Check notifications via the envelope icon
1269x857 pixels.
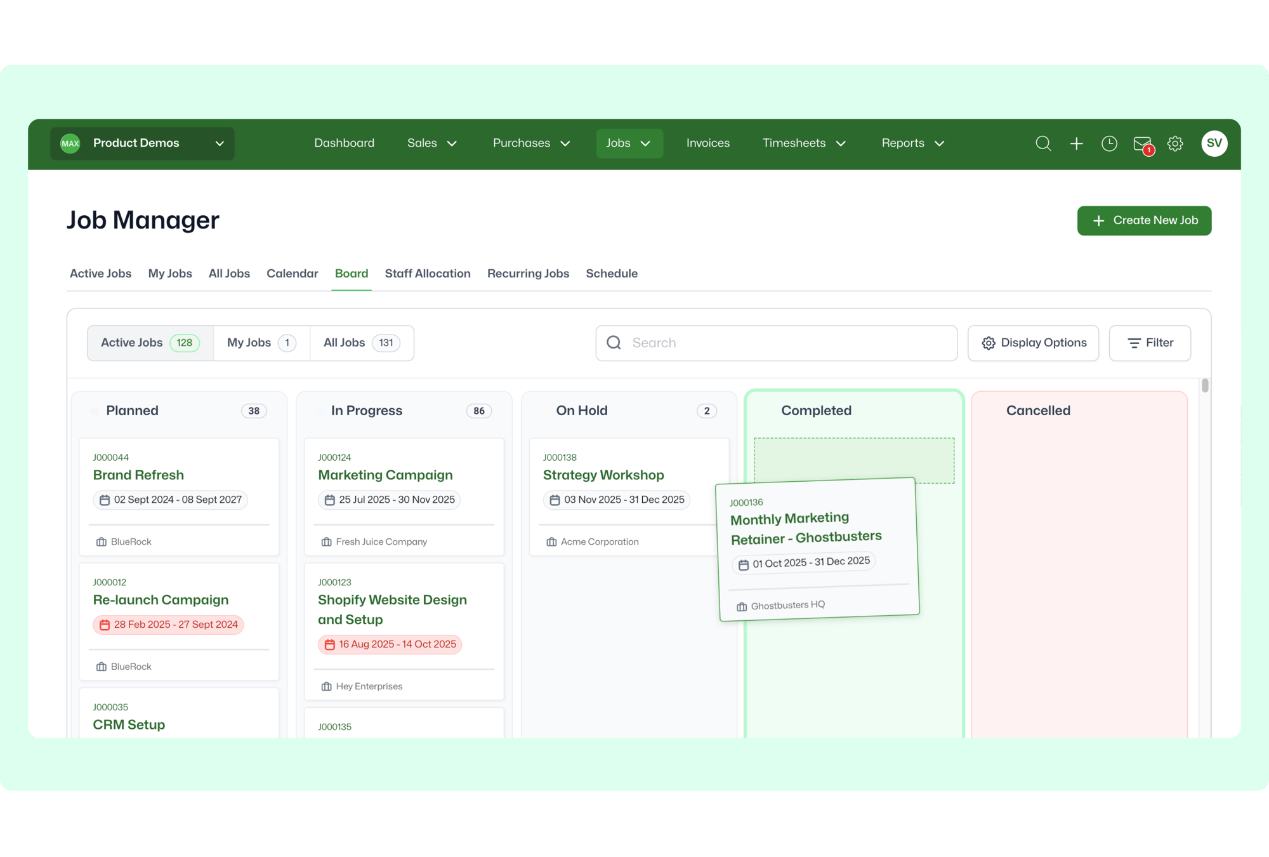(1141, 143)
